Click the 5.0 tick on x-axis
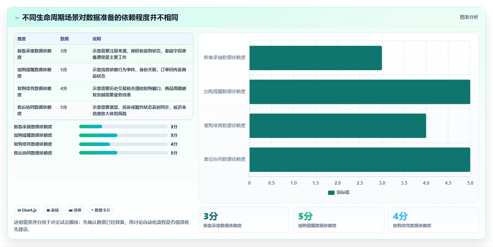Viewport: 493px width, 247px height. click(470, 183)
